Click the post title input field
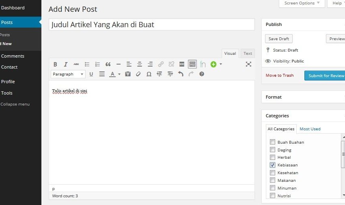Image resolution: width=345 pixels, height=205 pixels. click(151, 25)
